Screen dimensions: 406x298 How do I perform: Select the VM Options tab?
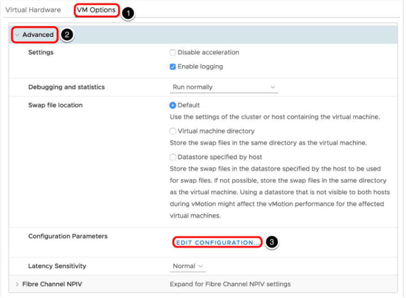coord(96,10)
